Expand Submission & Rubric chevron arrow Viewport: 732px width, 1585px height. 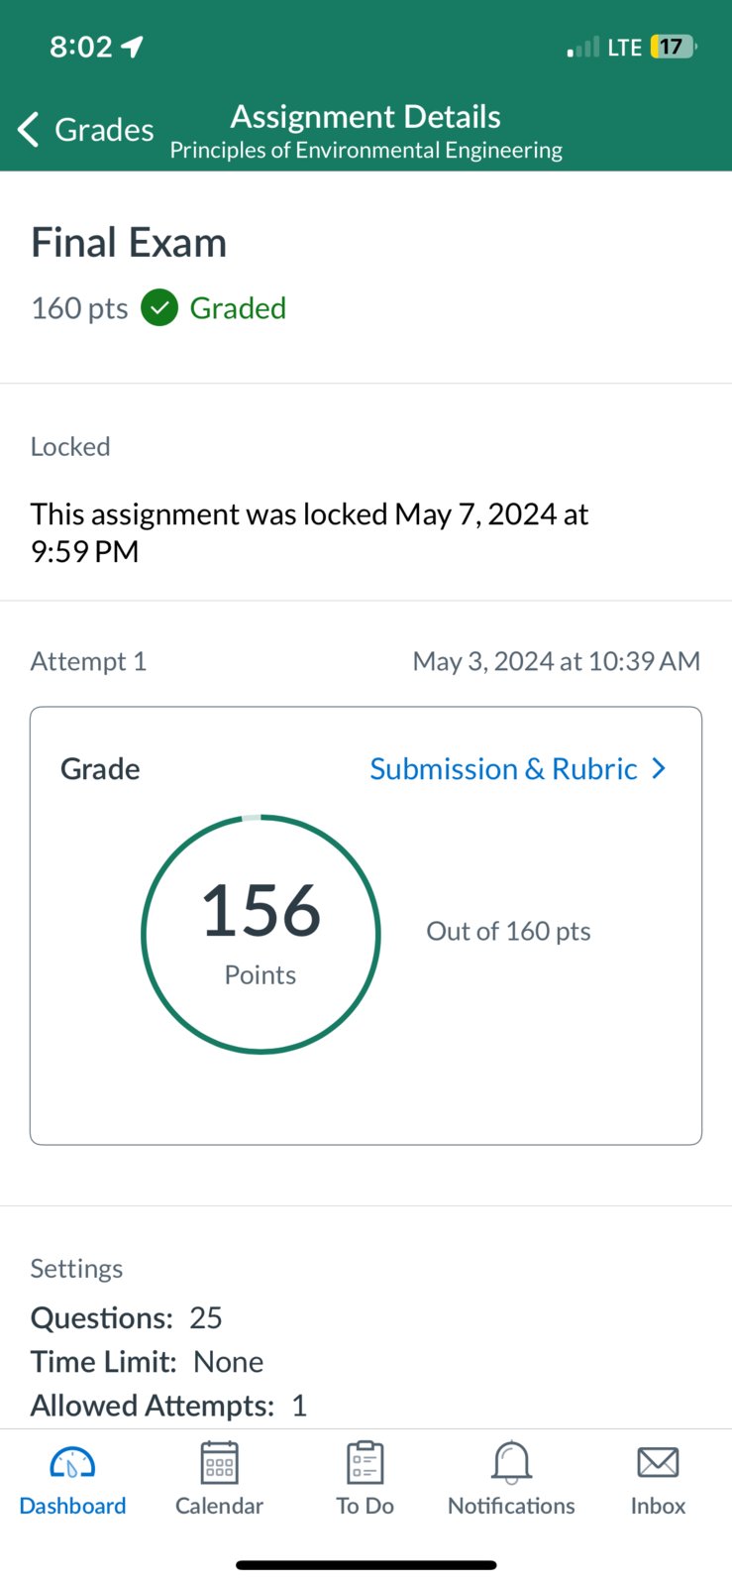pyautogui.click(x=659, y=768)
